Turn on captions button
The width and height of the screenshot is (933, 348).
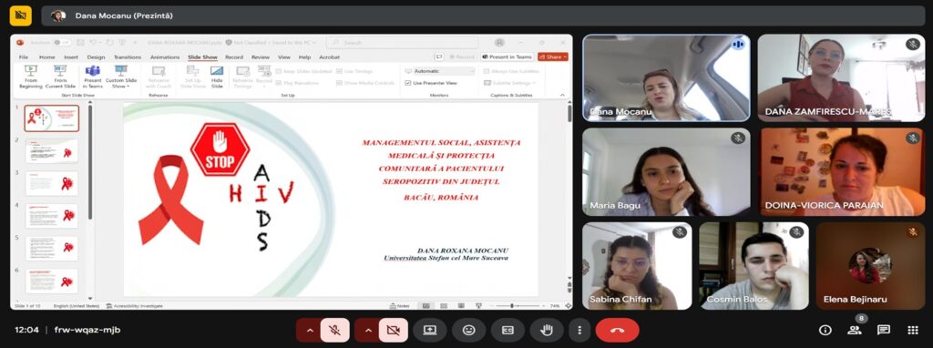click(508, 330)
